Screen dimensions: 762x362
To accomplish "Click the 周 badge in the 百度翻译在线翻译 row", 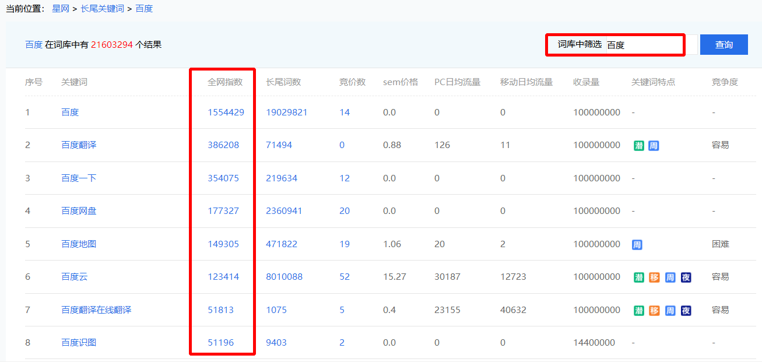I will tap(670, 311).
